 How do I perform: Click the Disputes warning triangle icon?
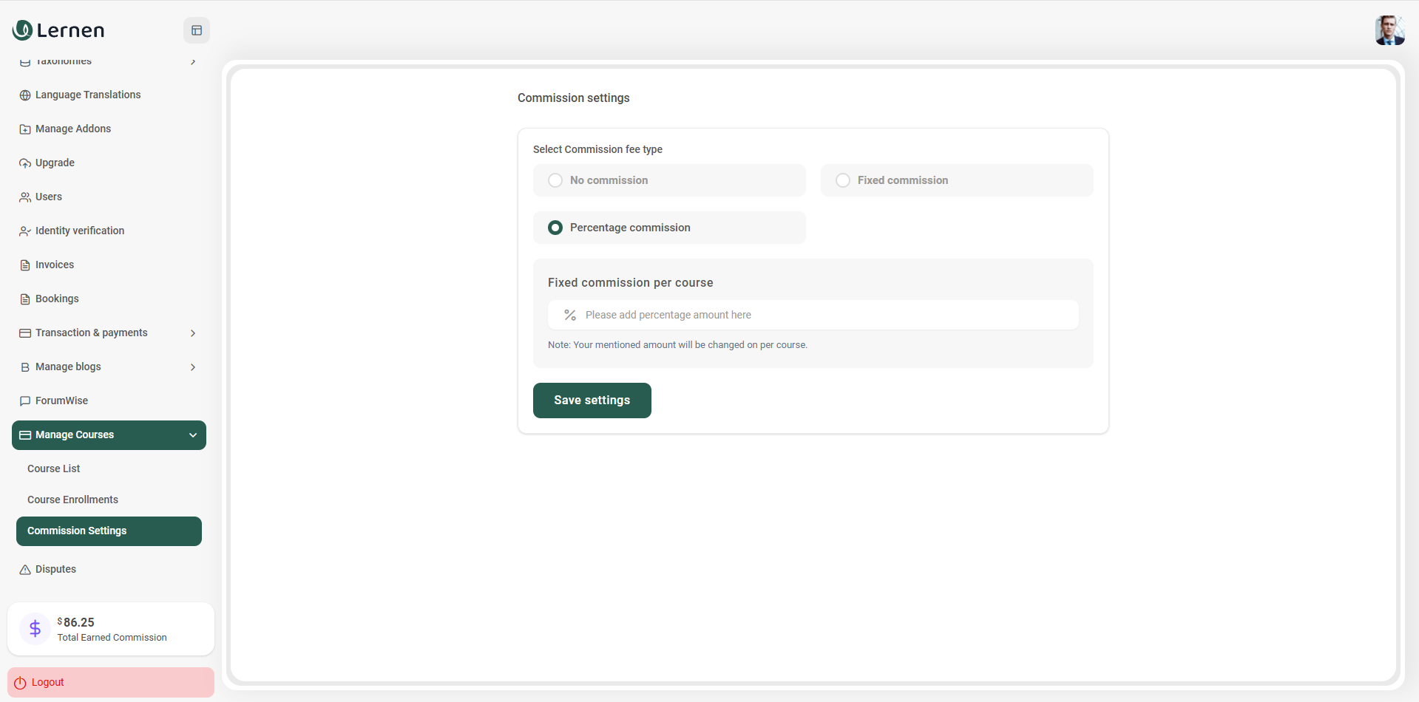(x=25, y=570)
